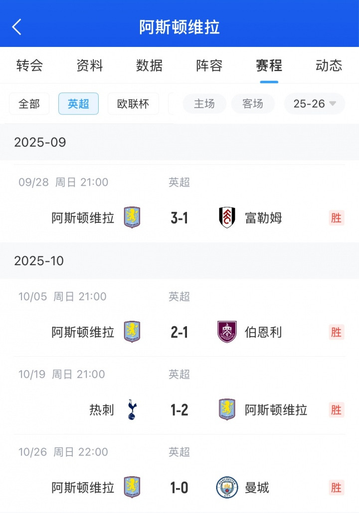Open 1-2 Tottenham match score
The height and width of the screenshot is (513, 359).
click(x=179, y=410)
